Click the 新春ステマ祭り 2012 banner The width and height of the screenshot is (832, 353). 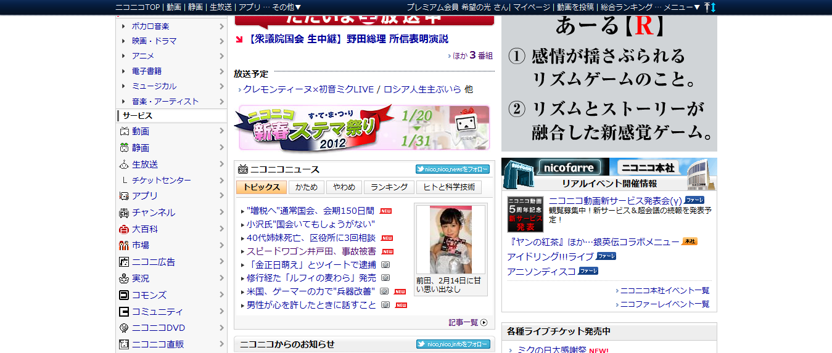click(362, 128)
